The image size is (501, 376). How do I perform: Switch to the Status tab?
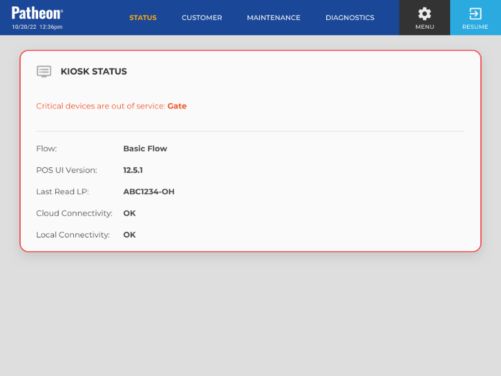143,18
